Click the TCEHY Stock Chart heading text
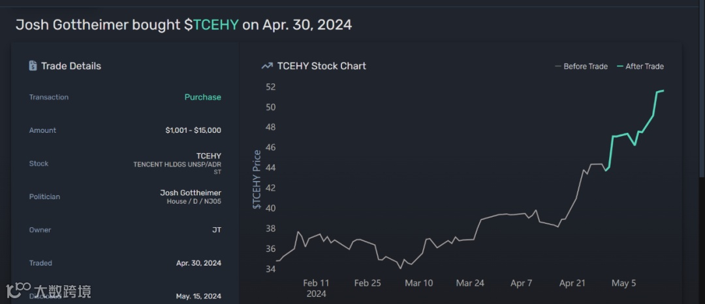The width and height of the screenshot is (705, 304). pyautogui.click(x=321, y=66)
